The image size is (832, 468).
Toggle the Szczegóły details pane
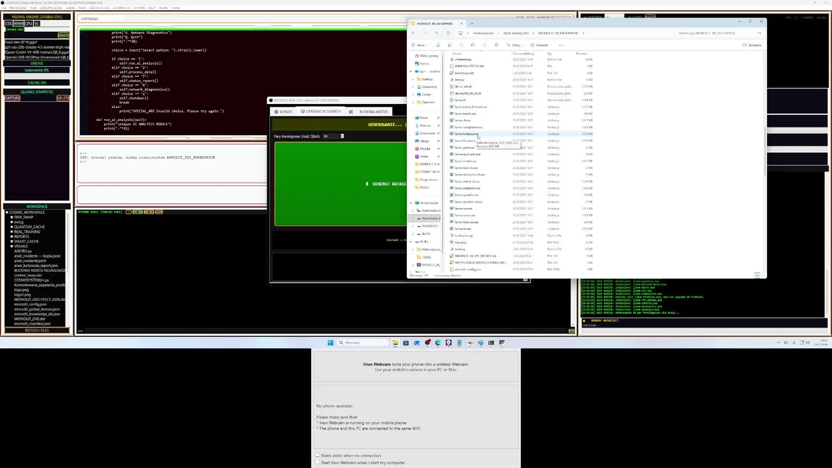(x=752, y=45)
